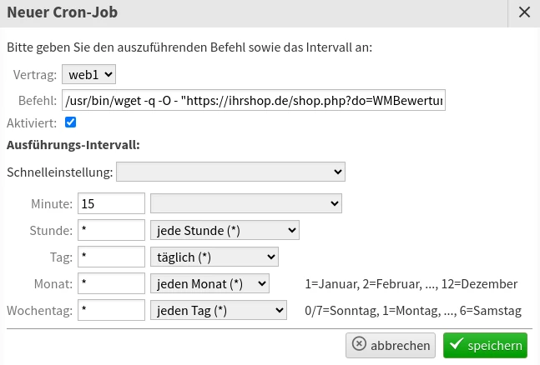Open the empty Minute preset dropdown
The height and width of the screenshot is (365, 540).
pyautogui.click(x=246, y=203)
